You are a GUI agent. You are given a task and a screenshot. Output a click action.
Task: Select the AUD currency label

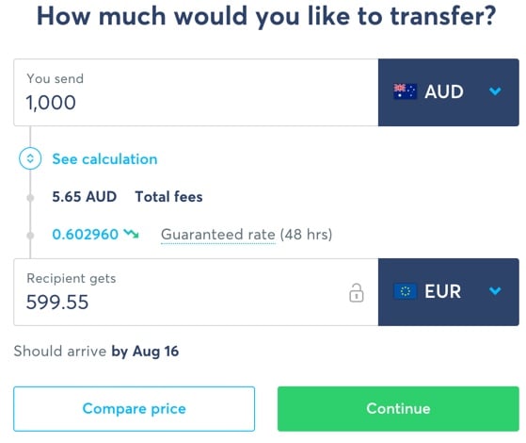(x=444, y=91)
